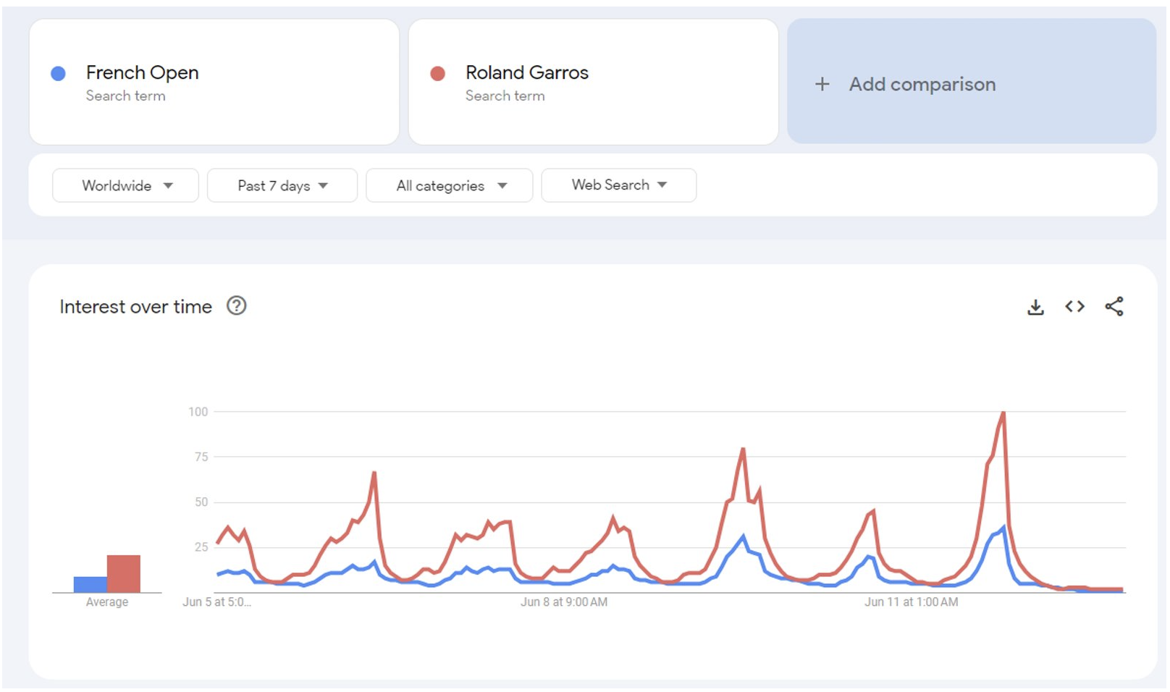Edit the French Open search term

(214, 82)
